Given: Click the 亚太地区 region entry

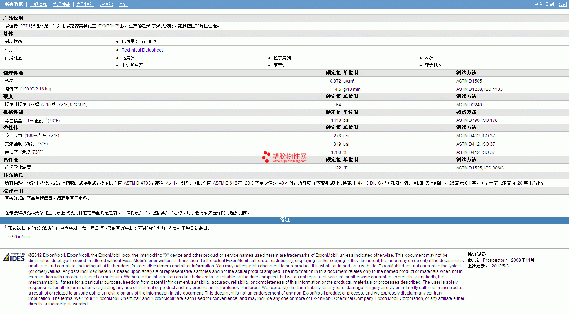Looking at the screenshot, I should point(433,65).
